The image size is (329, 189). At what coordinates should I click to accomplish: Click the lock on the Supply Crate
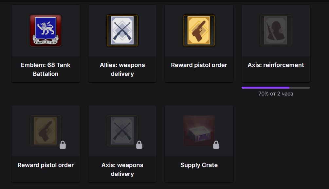216,145
